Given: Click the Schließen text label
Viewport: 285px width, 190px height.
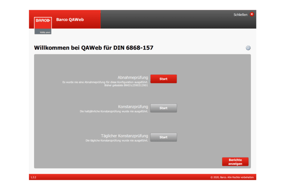Looking at the screenshot, I should [x=240, y=15].
